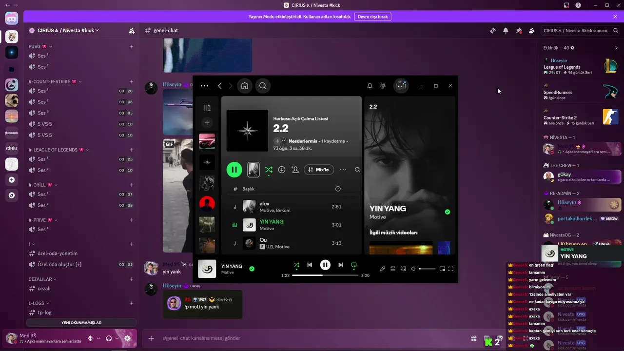Open now playing album thumbnail in player bar

pyautogui.click(x=207, y=269)
